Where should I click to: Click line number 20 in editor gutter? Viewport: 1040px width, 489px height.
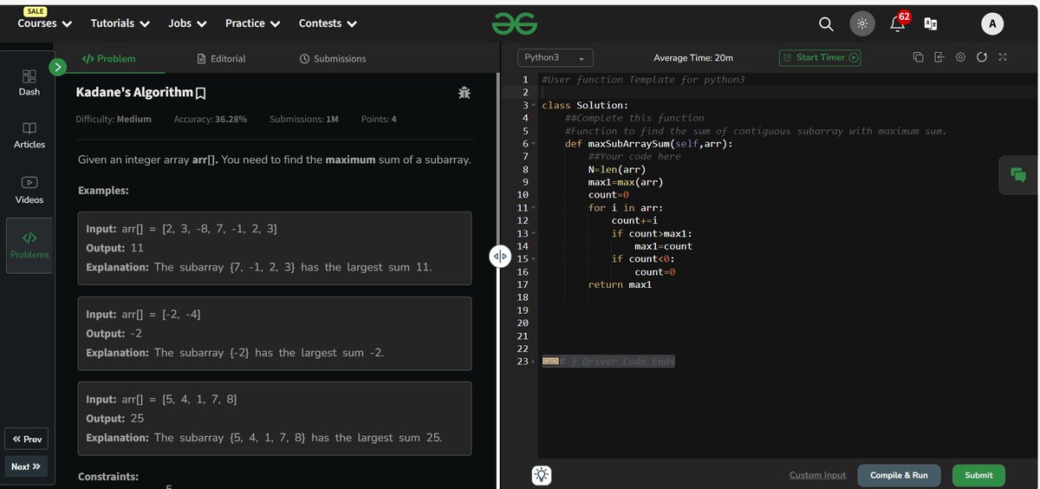[522, 323]
